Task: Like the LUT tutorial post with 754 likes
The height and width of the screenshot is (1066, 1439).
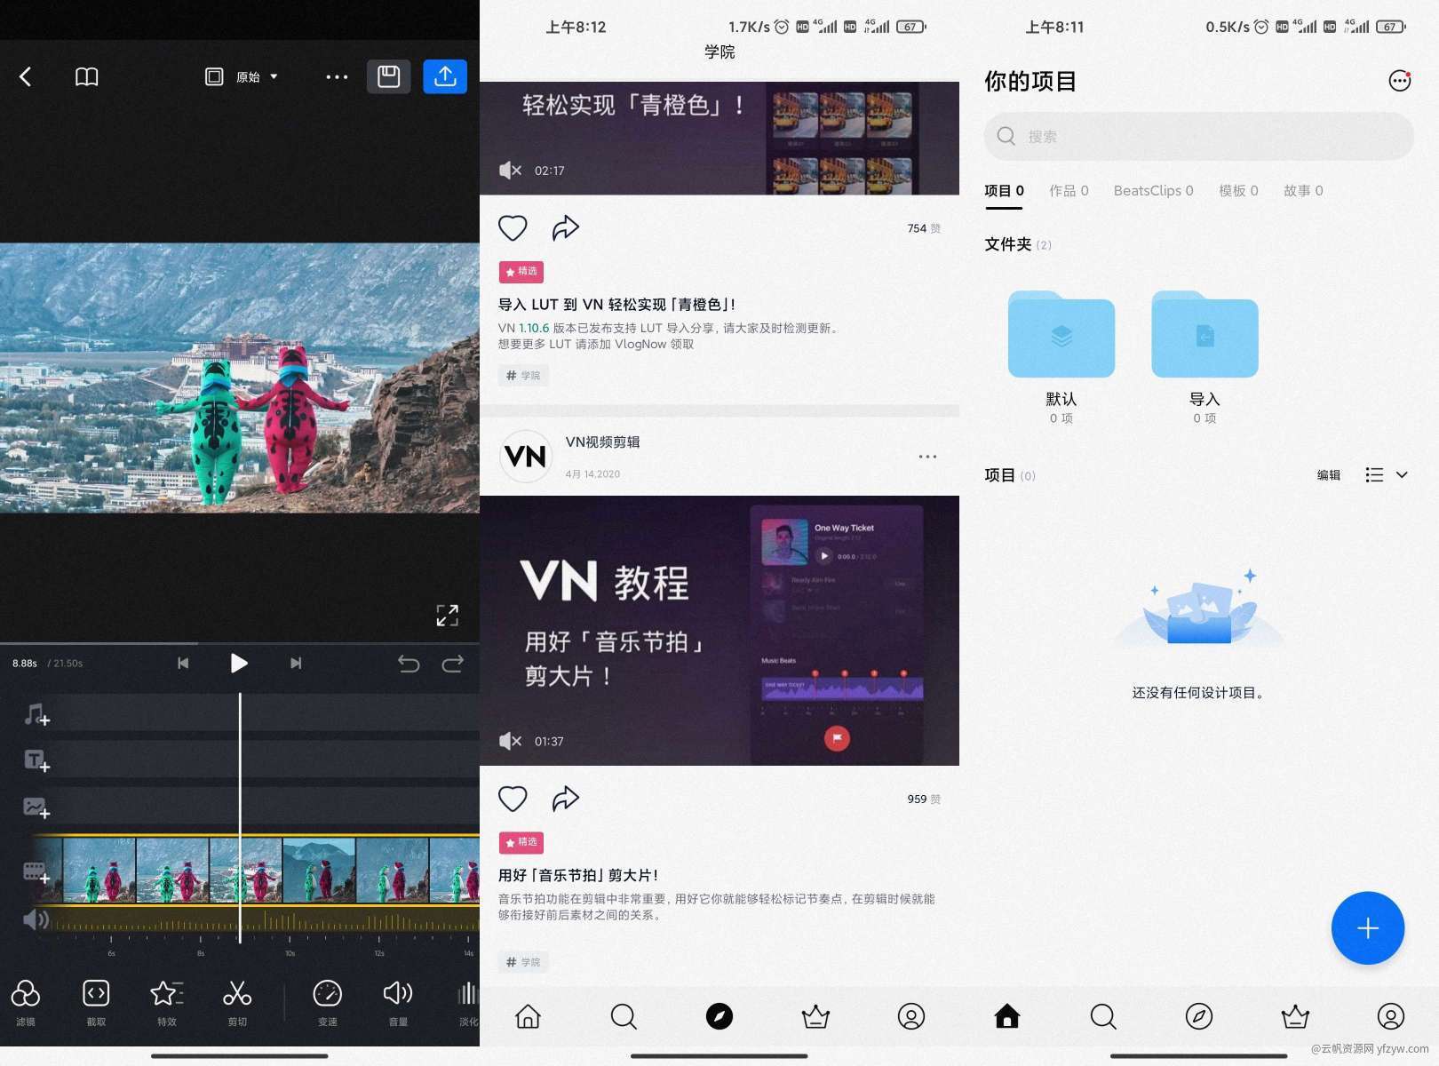Action: tap(513, 228)
